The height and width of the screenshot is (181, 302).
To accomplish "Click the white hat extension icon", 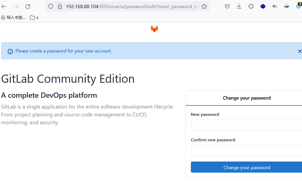I will (x=287, y=7).
